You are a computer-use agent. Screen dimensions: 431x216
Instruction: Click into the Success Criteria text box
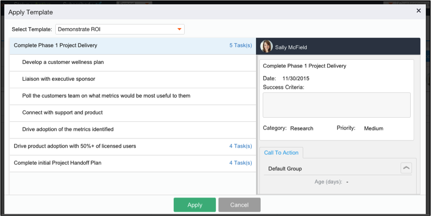[x=337, y=105]
